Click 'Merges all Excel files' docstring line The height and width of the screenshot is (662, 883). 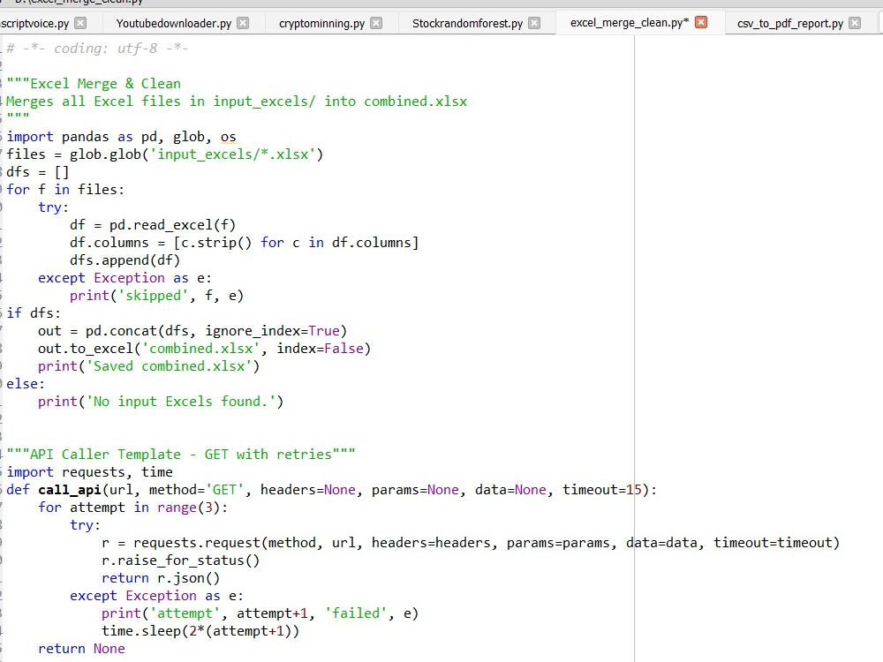tap(237, 102)
